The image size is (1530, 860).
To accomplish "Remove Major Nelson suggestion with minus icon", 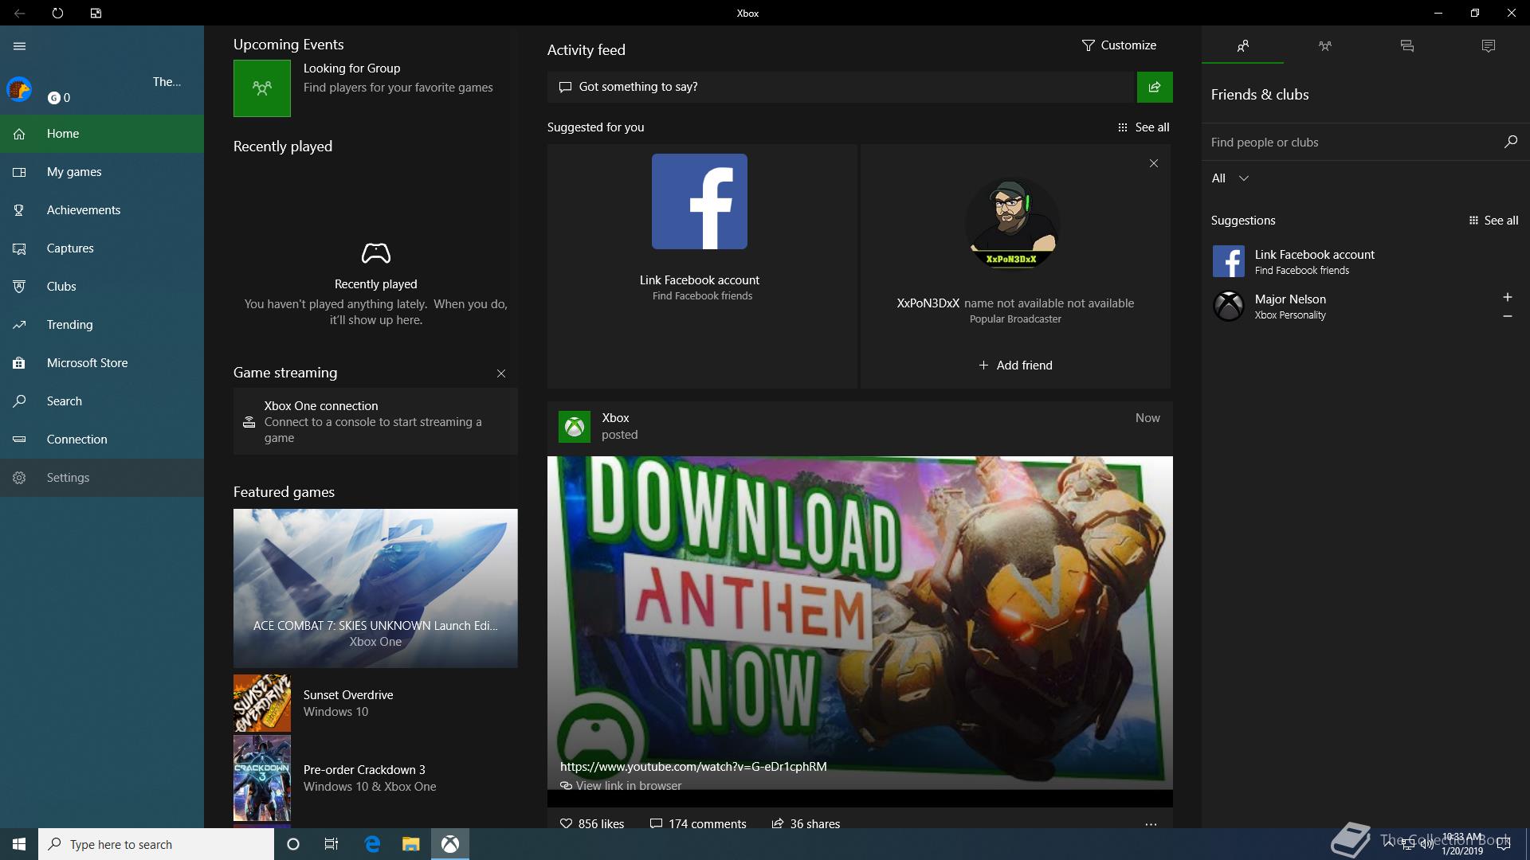I will pyautogui.click(x=1507, y=316).
